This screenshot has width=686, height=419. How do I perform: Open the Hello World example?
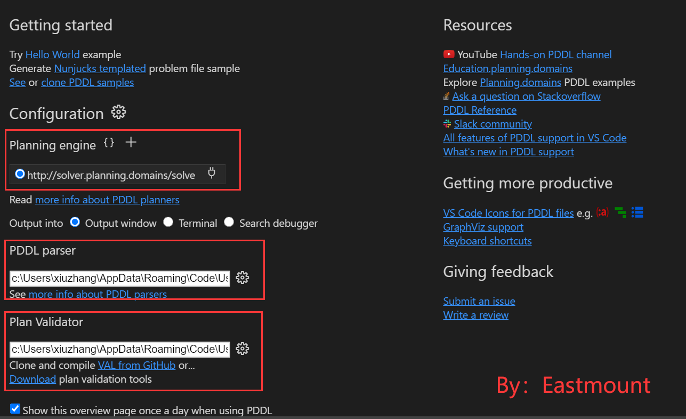52,54
